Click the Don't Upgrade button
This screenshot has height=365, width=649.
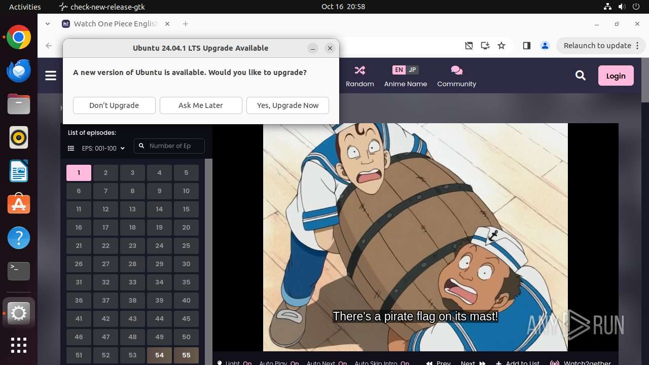click(x=114, y=105)
